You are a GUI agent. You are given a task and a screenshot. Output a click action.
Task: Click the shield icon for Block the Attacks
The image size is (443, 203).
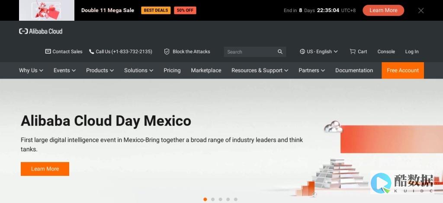(167, 51)
